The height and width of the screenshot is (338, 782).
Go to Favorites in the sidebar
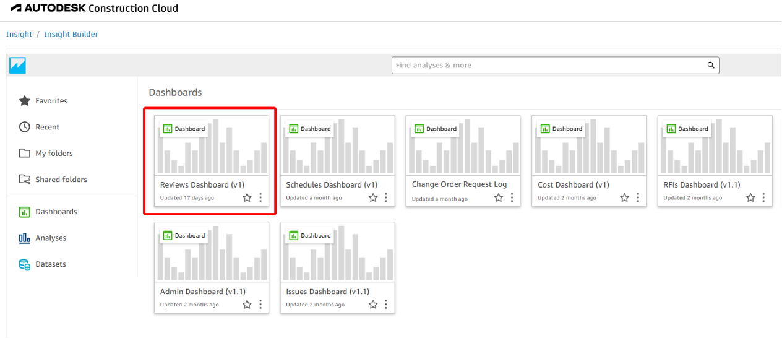point(51,101)
